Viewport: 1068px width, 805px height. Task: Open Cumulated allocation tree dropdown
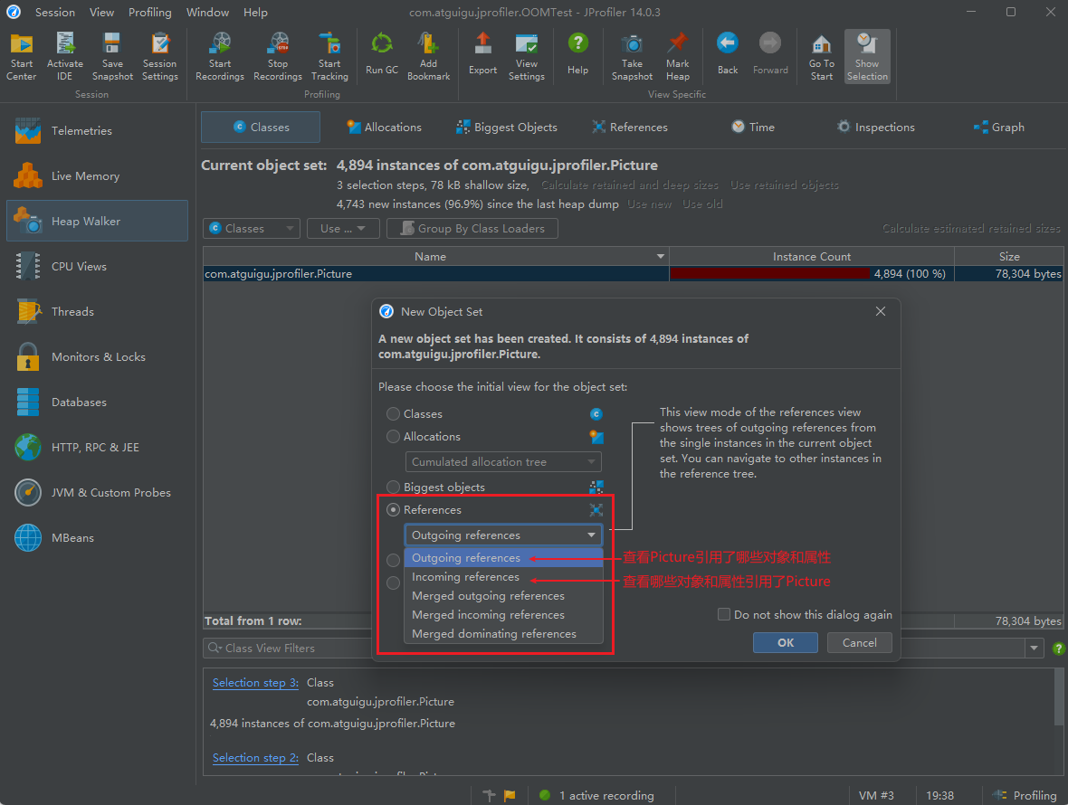[503, 462]
